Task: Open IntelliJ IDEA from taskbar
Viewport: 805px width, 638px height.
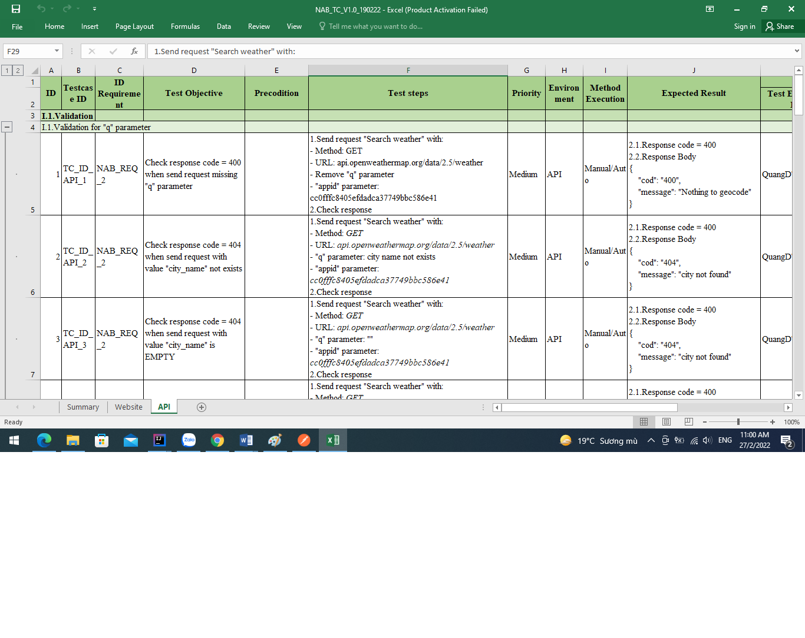Action: [x=160, y=440]
